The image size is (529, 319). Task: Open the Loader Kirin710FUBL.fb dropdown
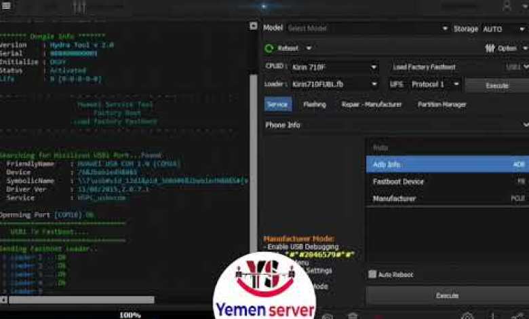point(334,84)
